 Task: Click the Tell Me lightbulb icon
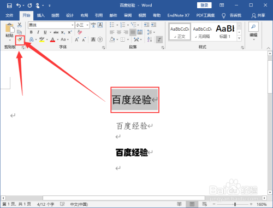pyautogui.click(x=223, y=16)
